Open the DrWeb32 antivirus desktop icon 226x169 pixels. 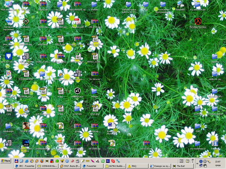(x=26, y=22)
